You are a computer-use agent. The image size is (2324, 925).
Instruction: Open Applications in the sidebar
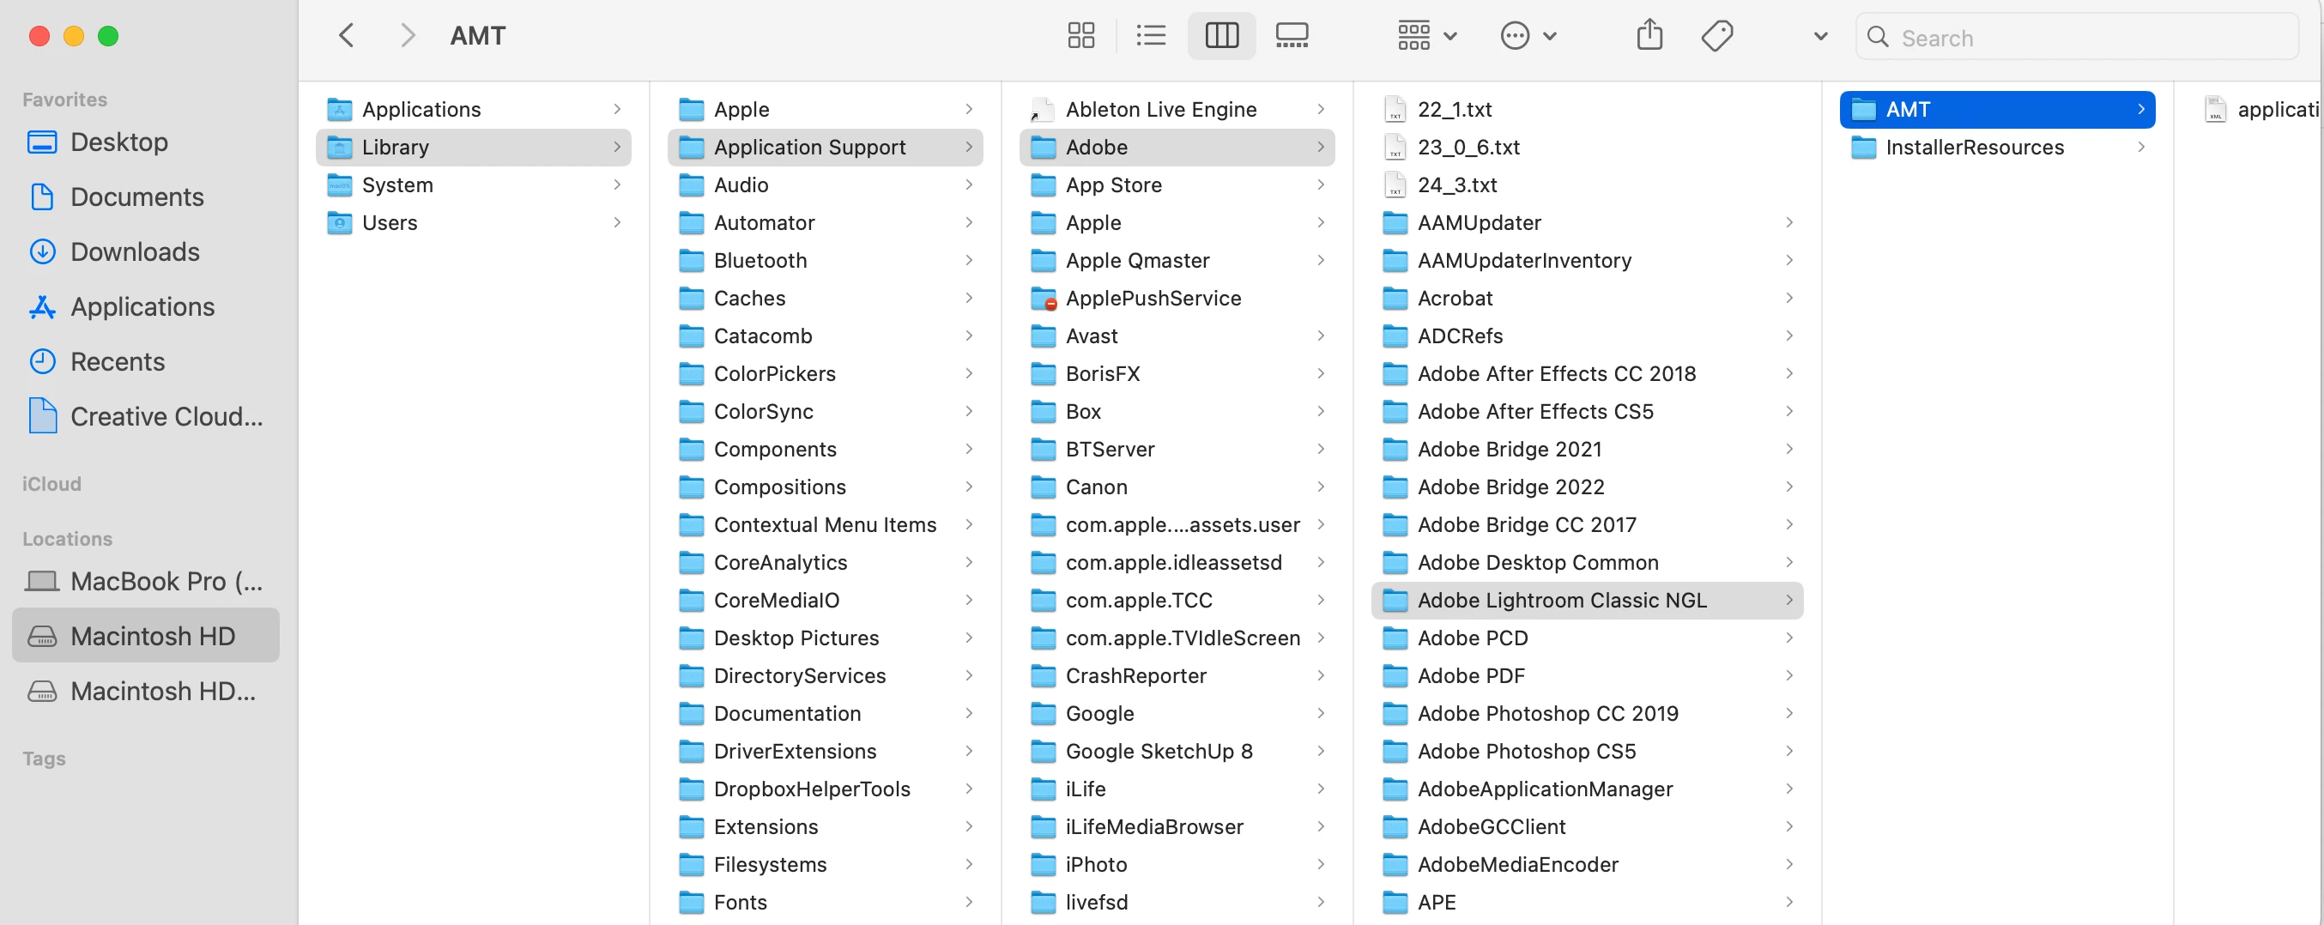click(x=144, y=307)
